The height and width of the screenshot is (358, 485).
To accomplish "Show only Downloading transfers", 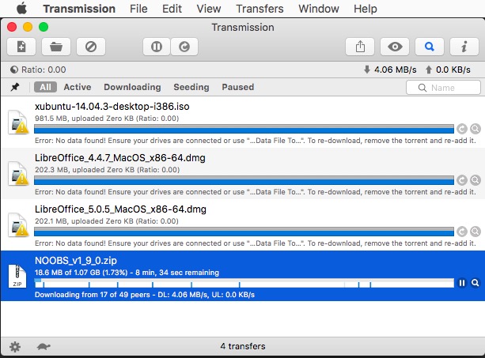I will click(132, 87).
